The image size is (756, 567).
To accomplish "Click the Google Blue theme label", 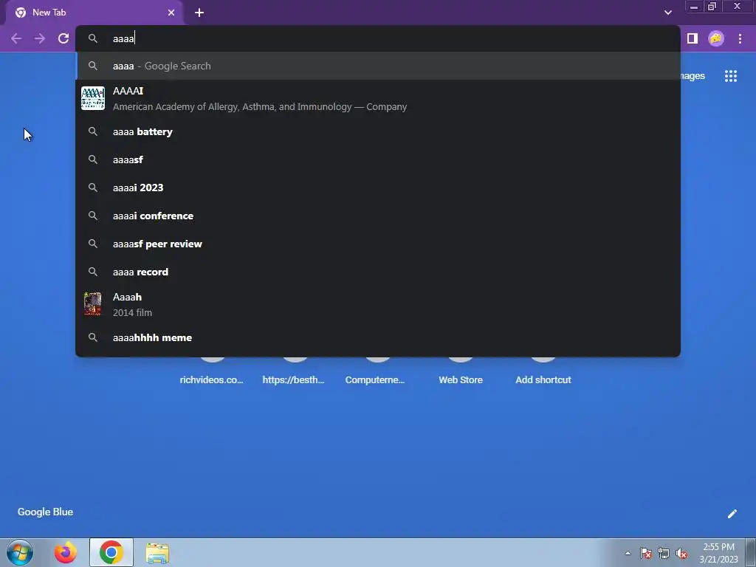I will click(45, 512).
